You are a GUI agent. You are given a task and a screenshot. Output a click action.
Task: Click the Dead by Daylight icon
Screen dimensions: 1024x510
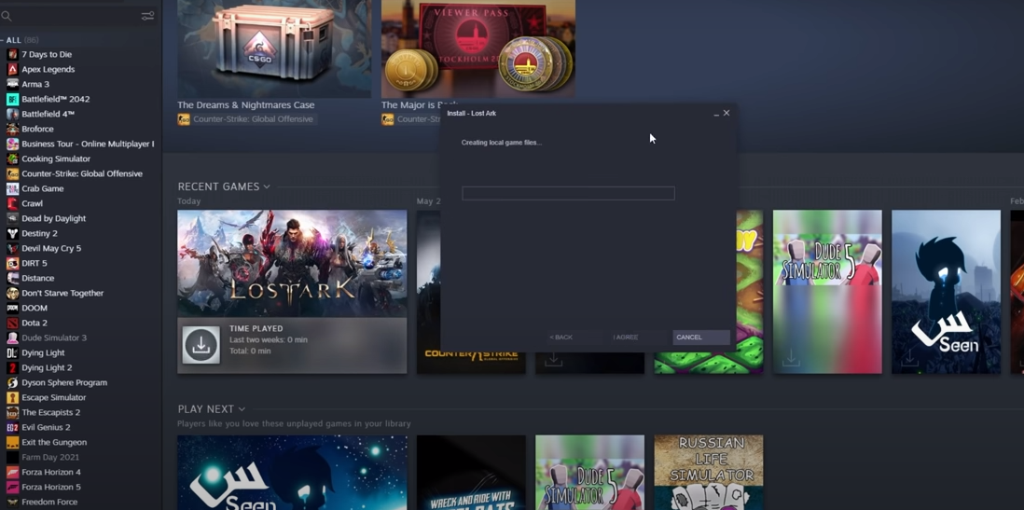pos(12,218)
